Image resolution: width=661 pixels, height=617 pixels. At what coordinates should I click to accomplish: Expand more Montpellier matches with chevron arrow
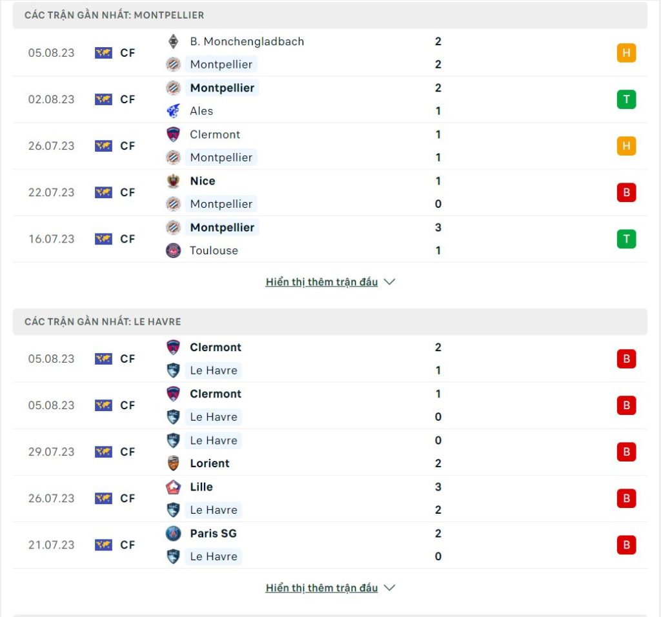[x=389, y=282]
